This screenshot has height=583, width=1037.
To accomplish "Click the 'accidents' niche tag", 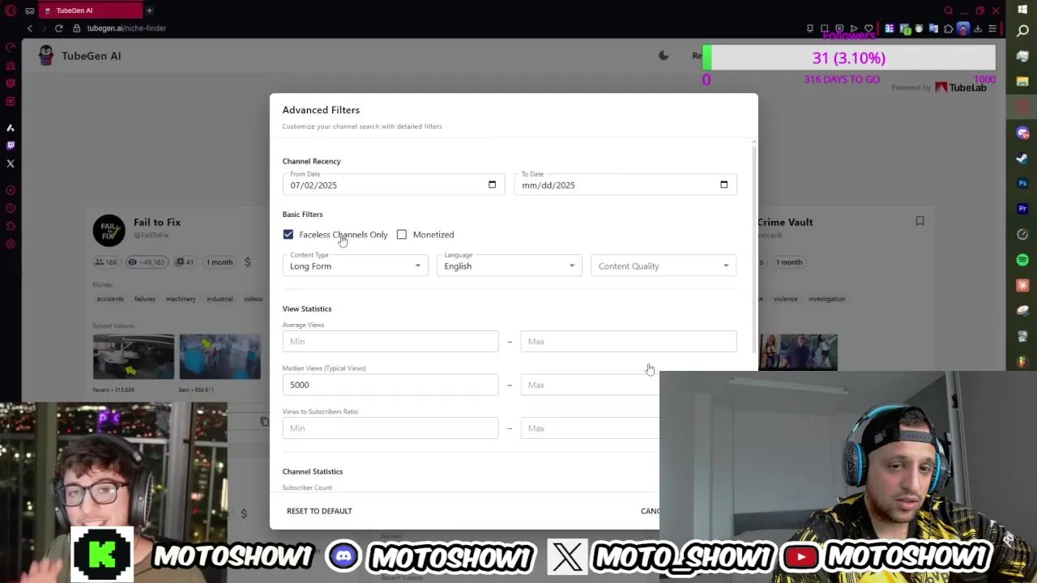I will click(x=110, y=299).
